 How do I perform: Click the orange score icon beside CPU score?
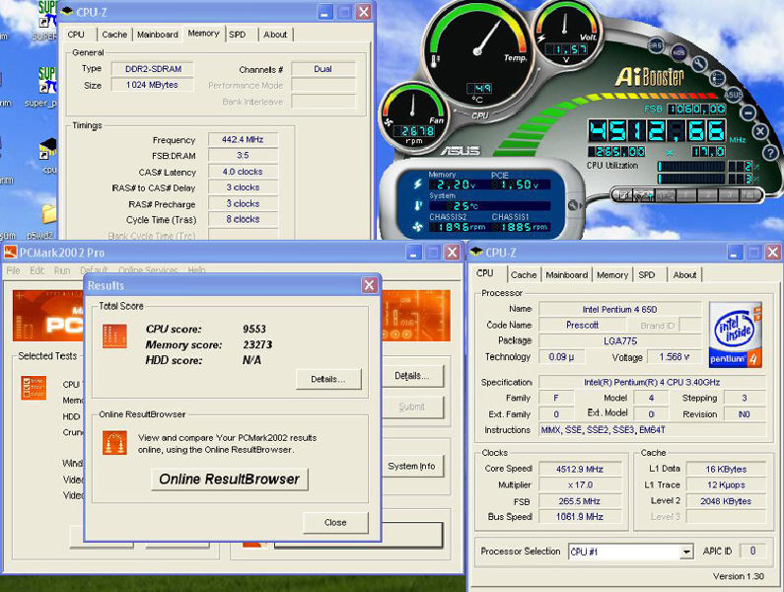(114, 335)
